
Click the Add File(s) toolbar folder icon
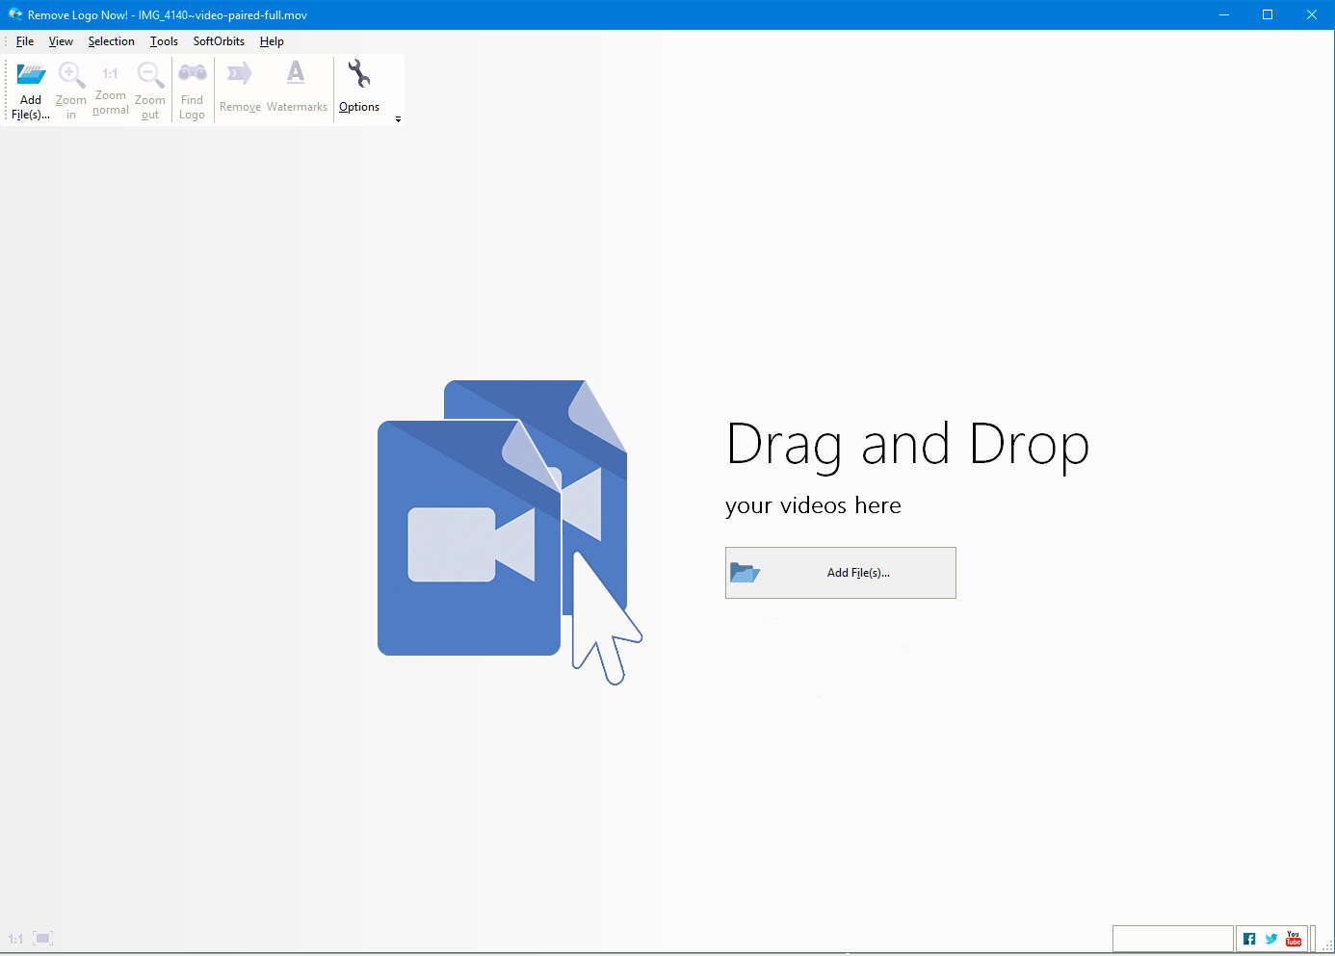click(31, 75)
